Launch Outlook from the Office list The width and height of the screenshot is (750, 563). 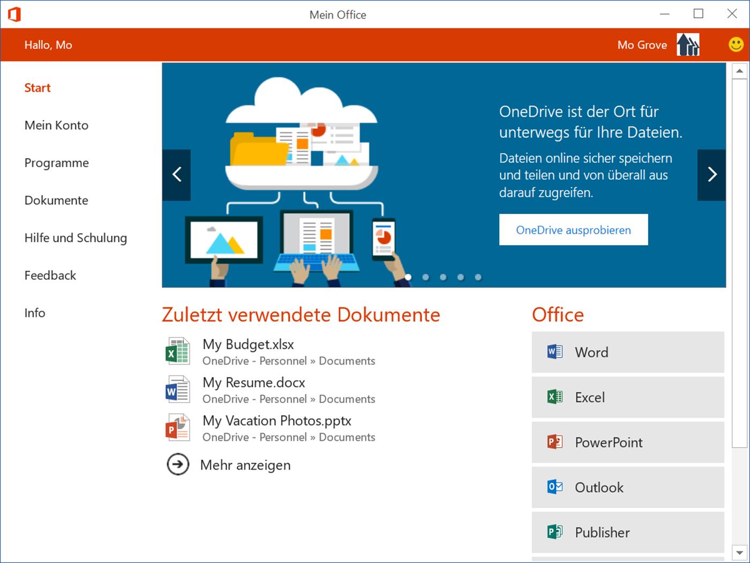coord(628,487)
